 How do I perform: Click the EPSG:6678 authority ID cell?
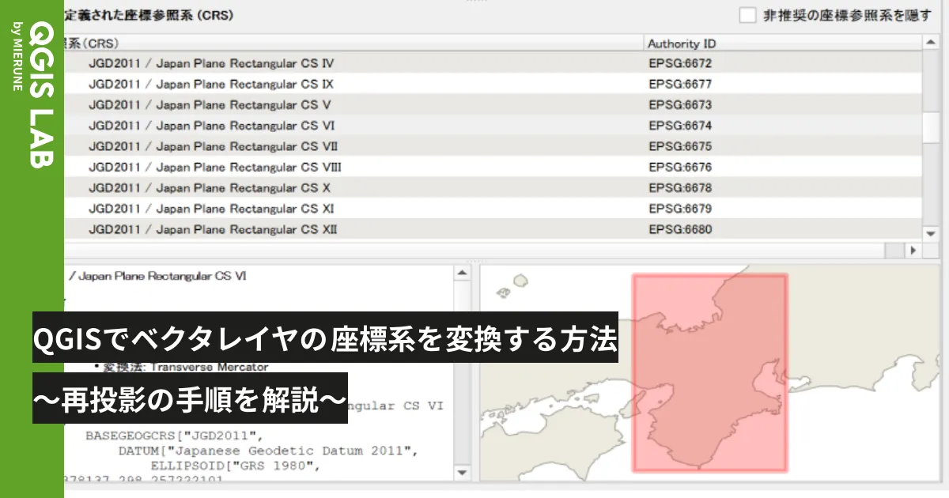680,187
